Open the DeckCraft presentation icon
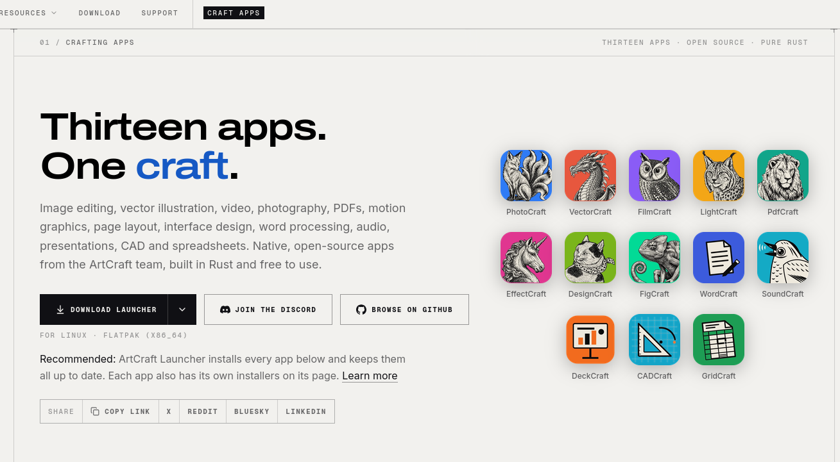This screenshot has width=840, height=462. click(590, 340)
